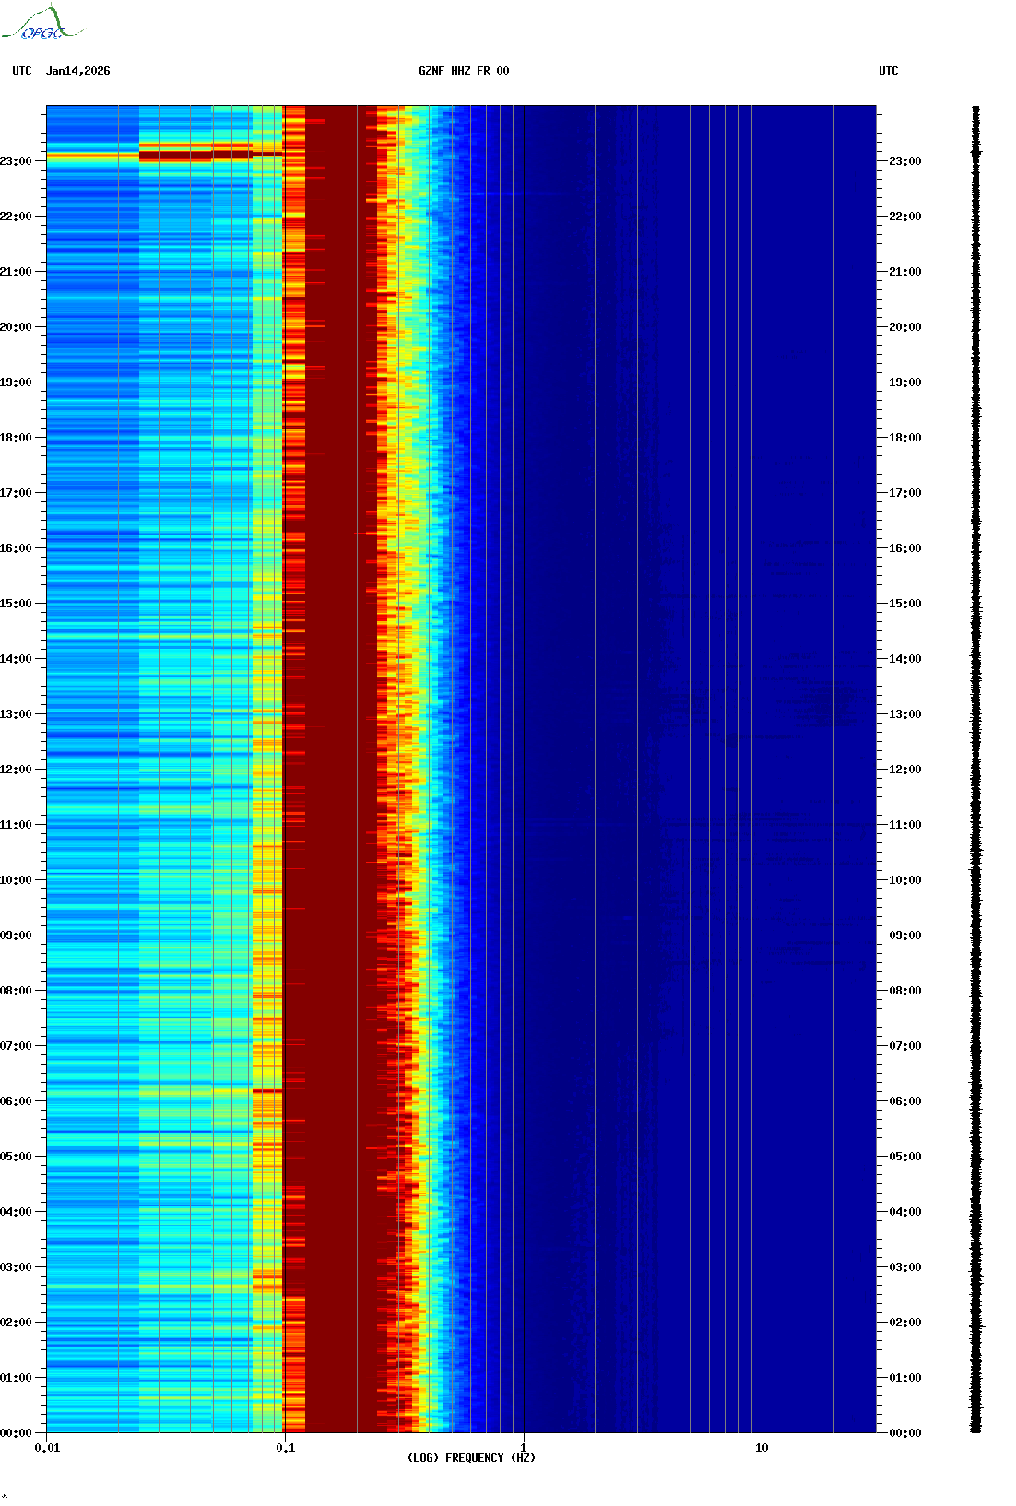Click the seismogram waveform trace strip

coord(976,770)
